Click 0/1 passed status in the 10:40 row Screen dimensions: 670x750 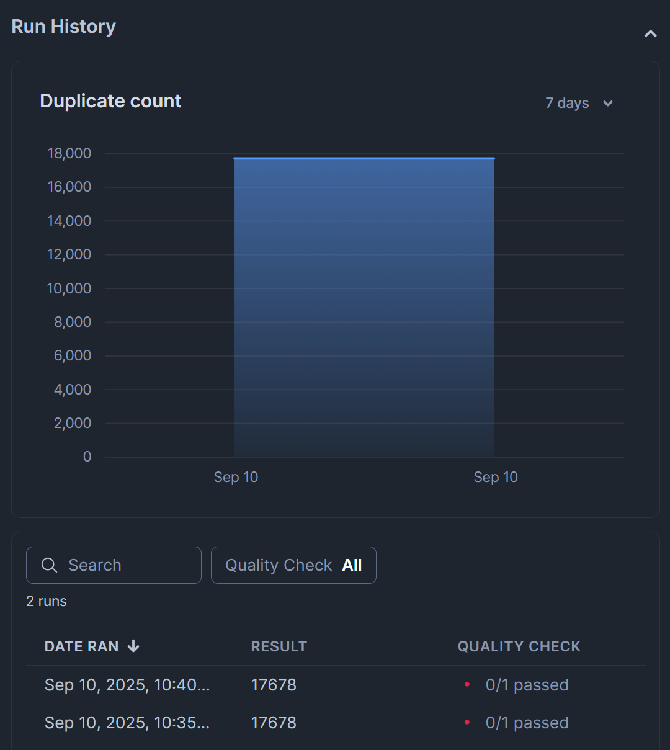(x=527, y=685)
